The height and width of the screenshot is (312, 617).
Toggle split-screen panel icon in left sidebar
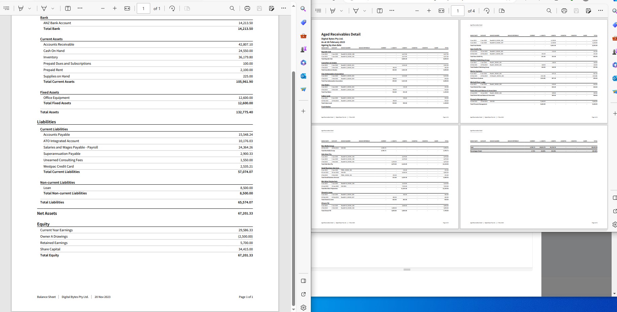303,281
